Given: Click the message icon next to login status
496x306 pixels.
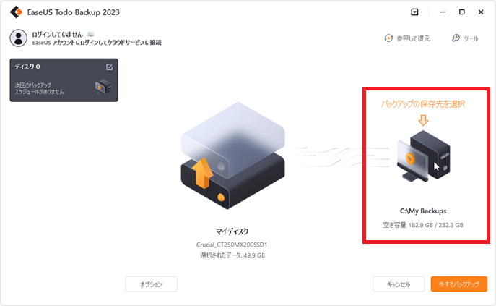Looking at the screenshot, I should (x=91, y=34).
